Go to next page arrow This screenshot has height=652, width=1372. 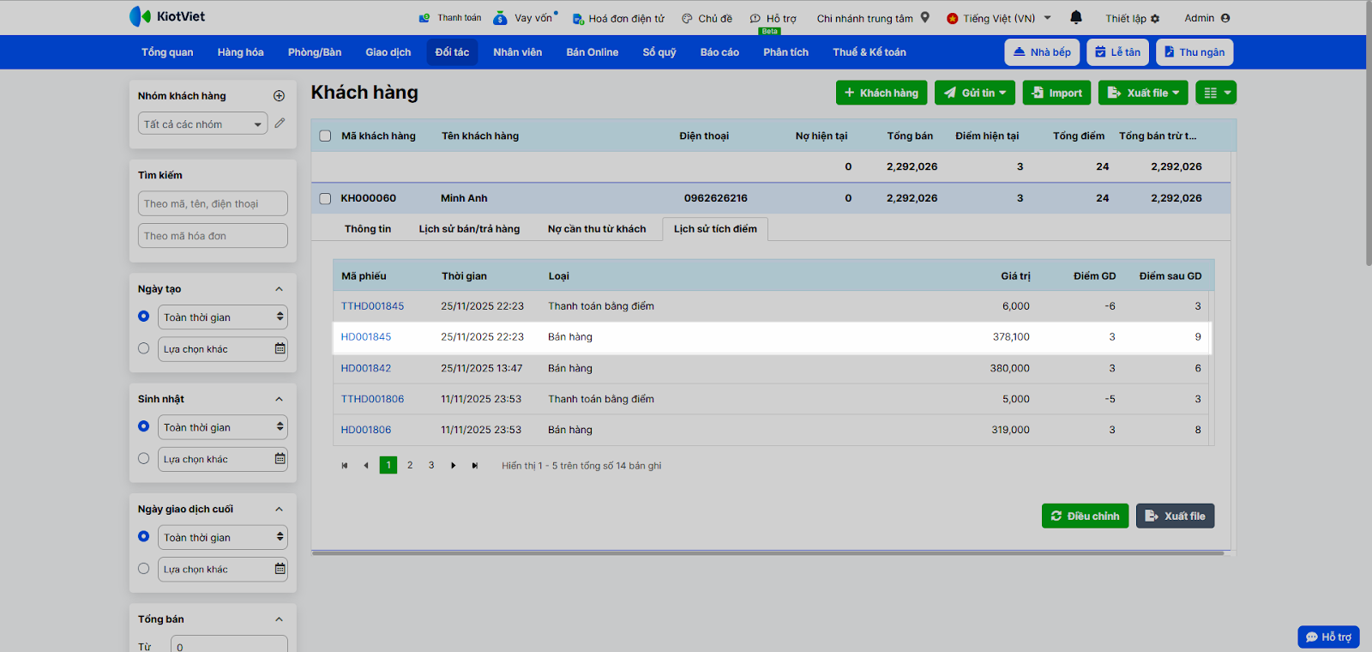click(x=454, y=466)
